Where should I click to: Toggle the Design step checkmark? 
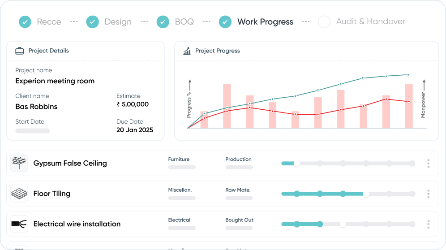point(92,22)
